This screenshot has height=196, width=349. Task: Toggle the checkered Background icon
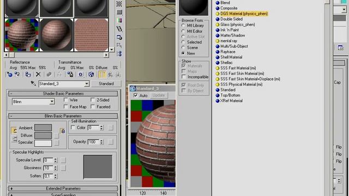point(119,4)
